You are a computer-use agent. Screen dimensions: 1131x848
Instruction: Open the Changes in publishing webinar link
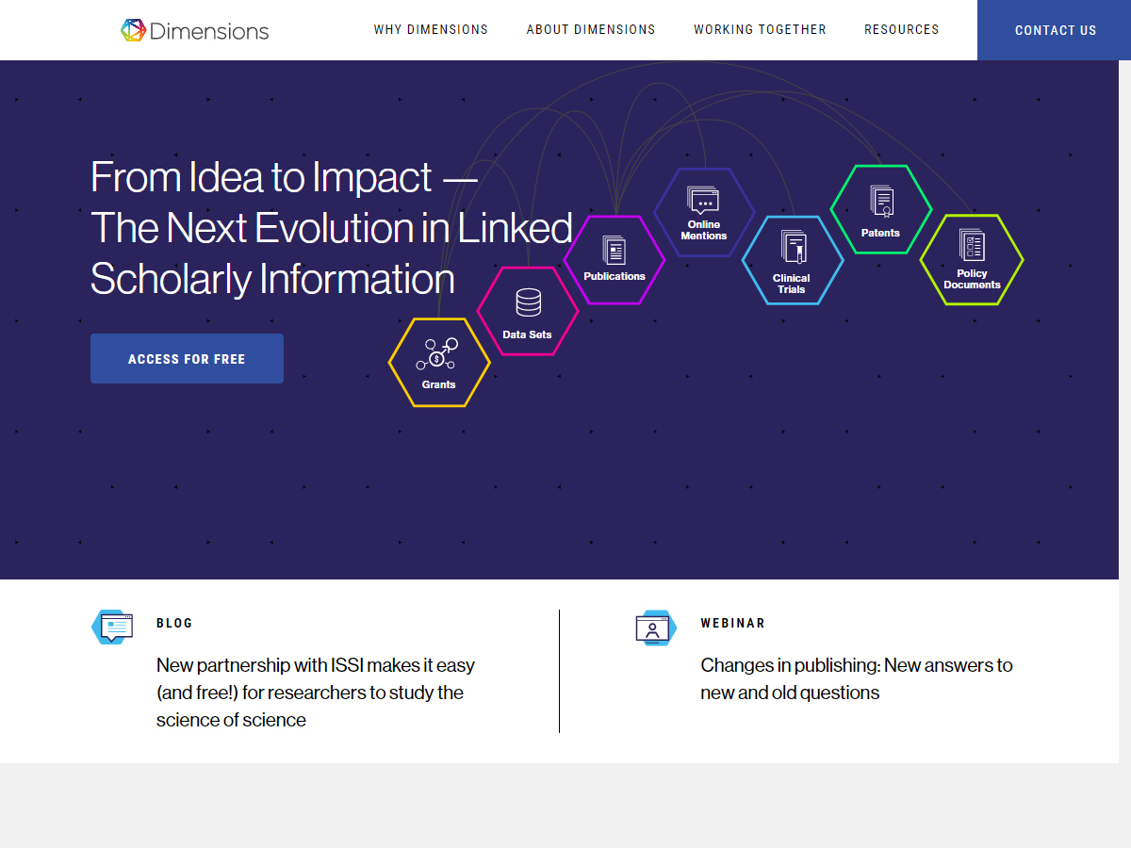click(x=856, y=678)
